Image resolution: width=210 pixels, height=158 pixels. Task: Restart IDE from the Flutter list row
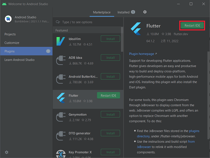108,95
